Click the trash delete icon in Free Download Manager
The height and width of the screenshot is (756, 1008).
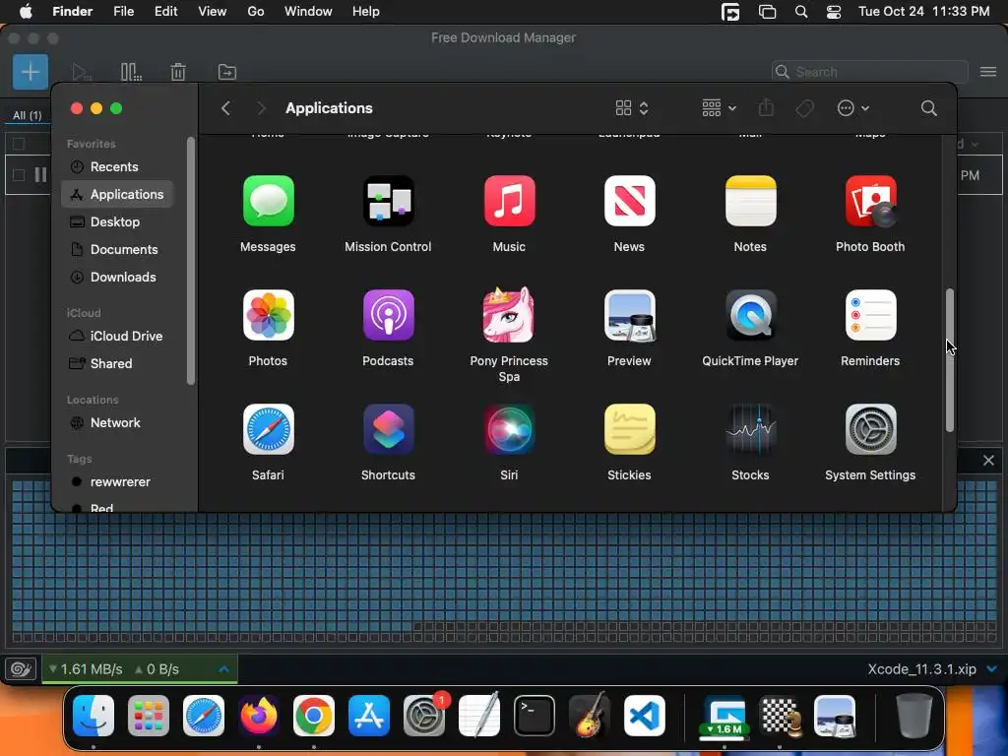tap(178, 72)
